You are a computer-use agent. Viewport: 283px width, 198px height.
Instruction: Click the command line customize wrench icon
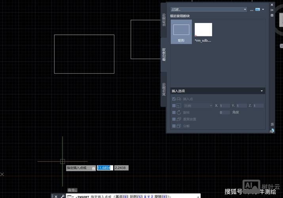point(62,196)
